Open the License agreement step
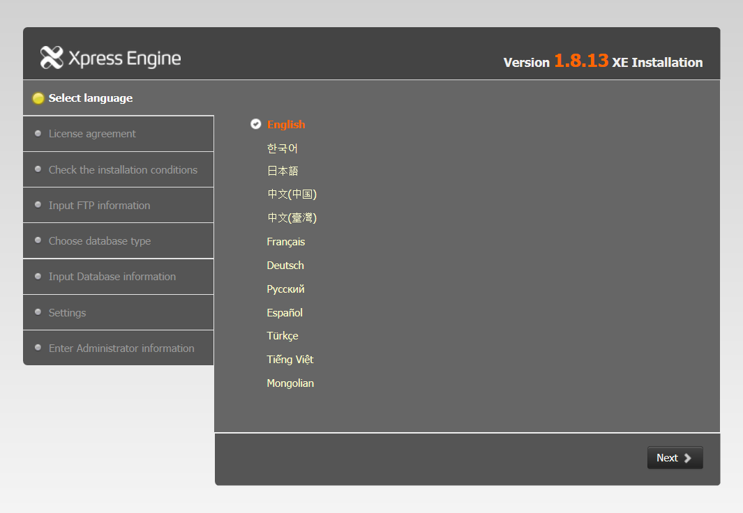The height and width of the screenshot is (513, 743). tap(92, 134)
